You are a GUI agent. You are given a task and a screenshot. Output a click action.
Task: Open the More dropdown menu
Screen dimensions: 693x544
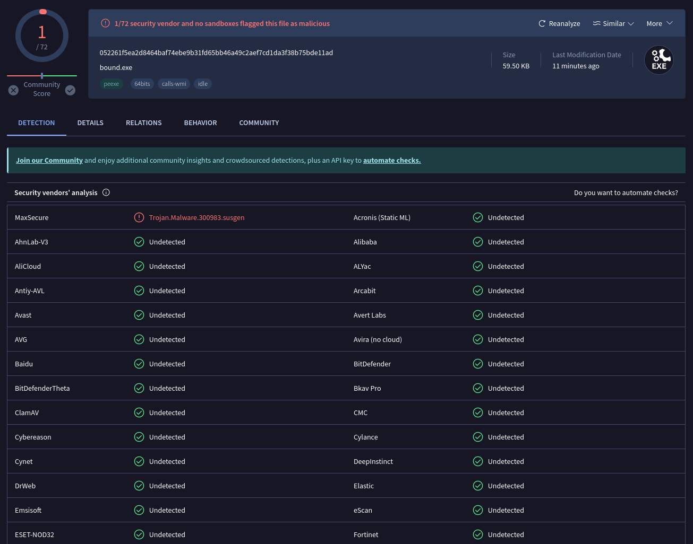[x=660, y=23]
